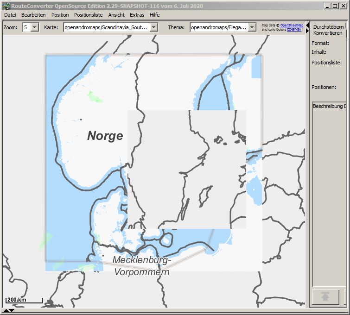Click the Norge label on the map
This screenshot has width=350, height=315.
(105, 136)
